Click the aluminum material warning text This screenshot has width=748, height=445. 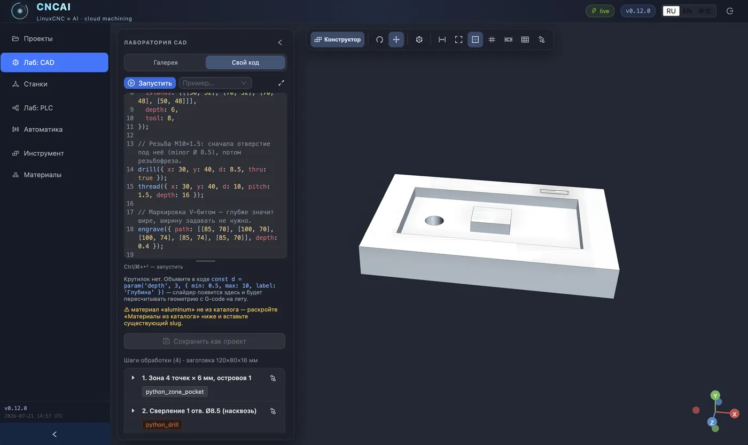pyautogui.click(x=201, y=316)
